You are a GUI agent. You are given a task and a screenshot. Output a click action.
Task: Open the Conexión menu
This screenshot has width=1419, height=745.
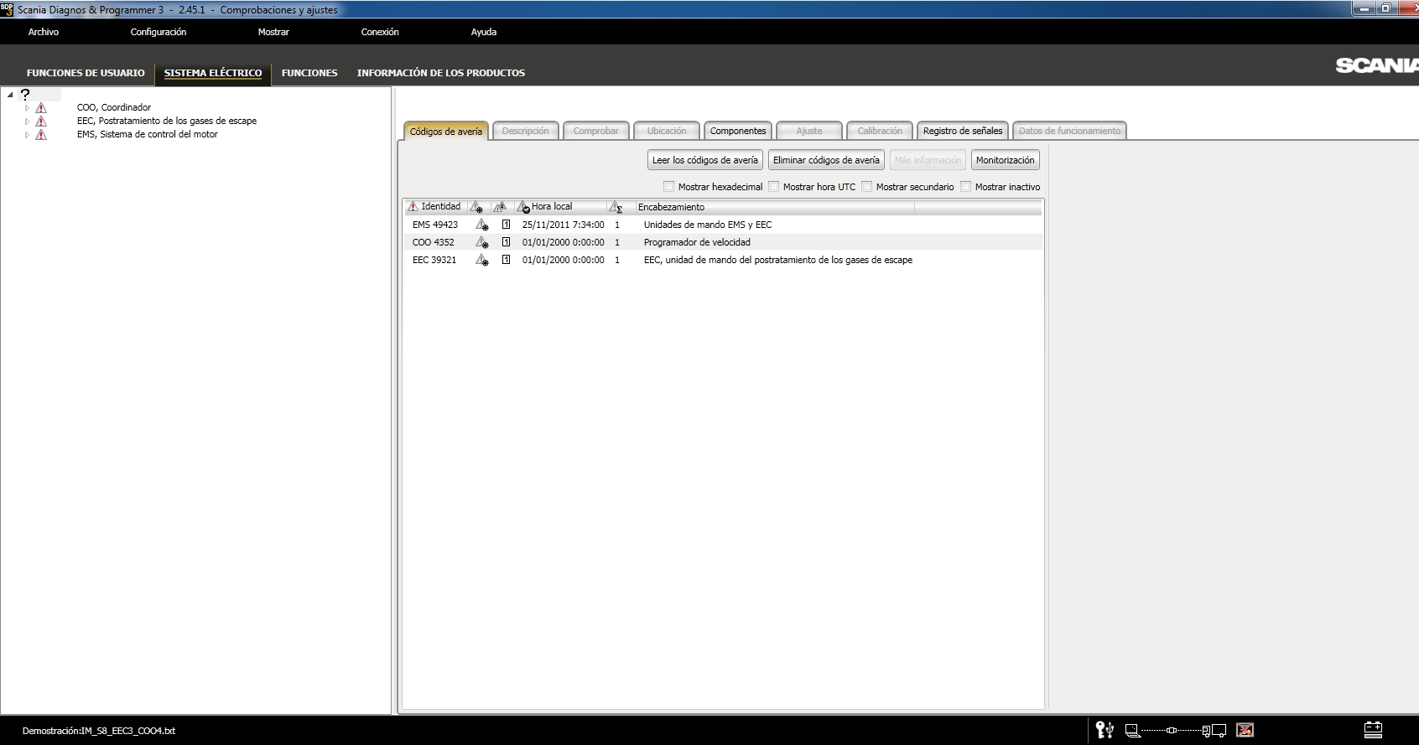pyautogui.click(x=380, y=32)
